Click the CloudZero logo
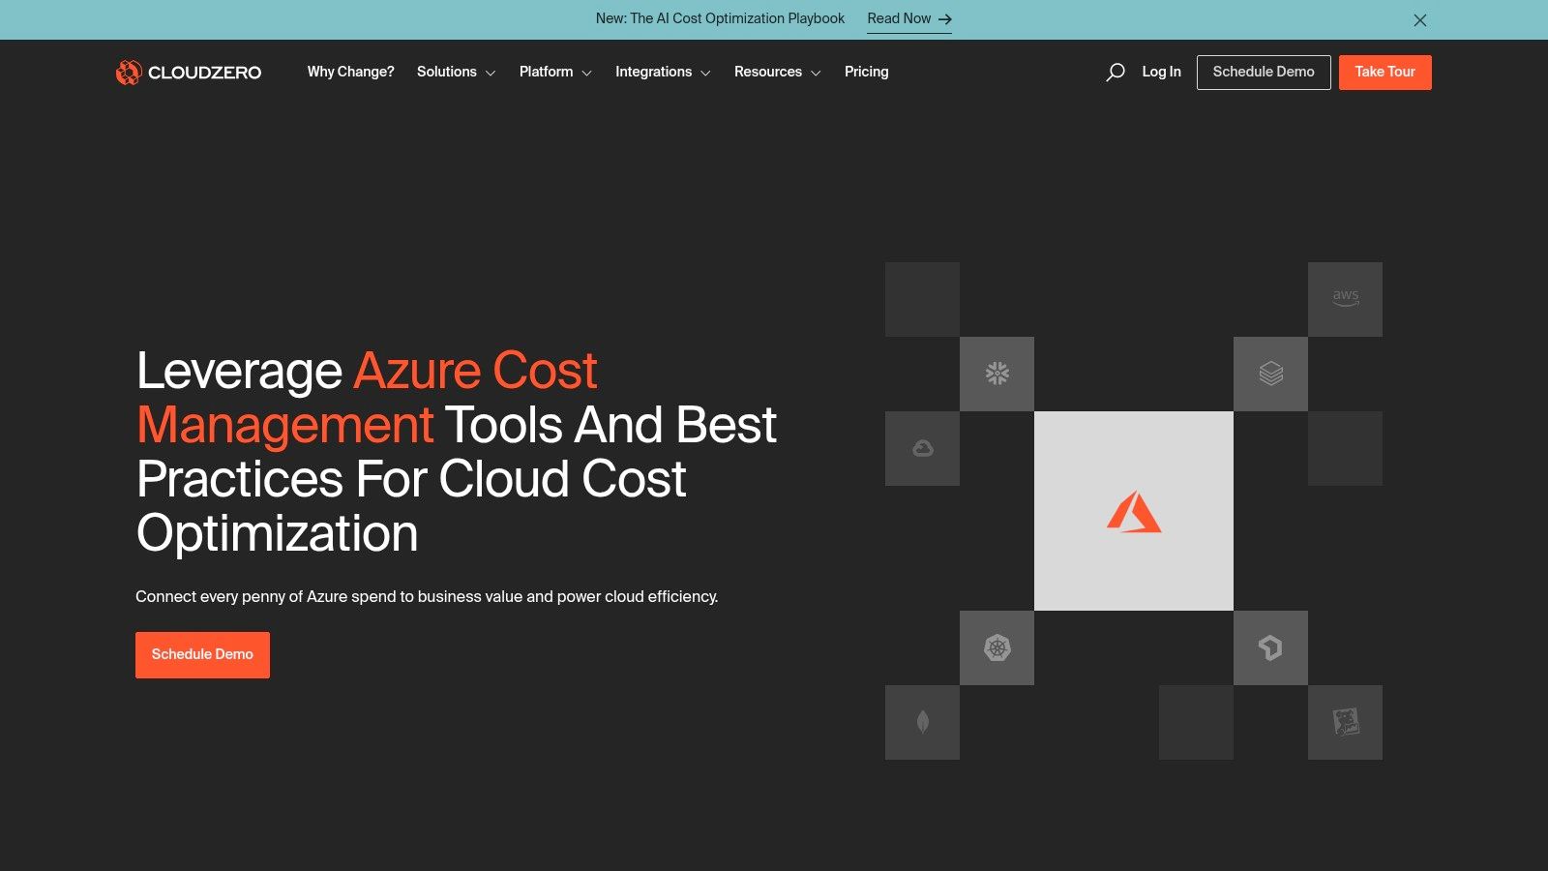 [188, 72]
